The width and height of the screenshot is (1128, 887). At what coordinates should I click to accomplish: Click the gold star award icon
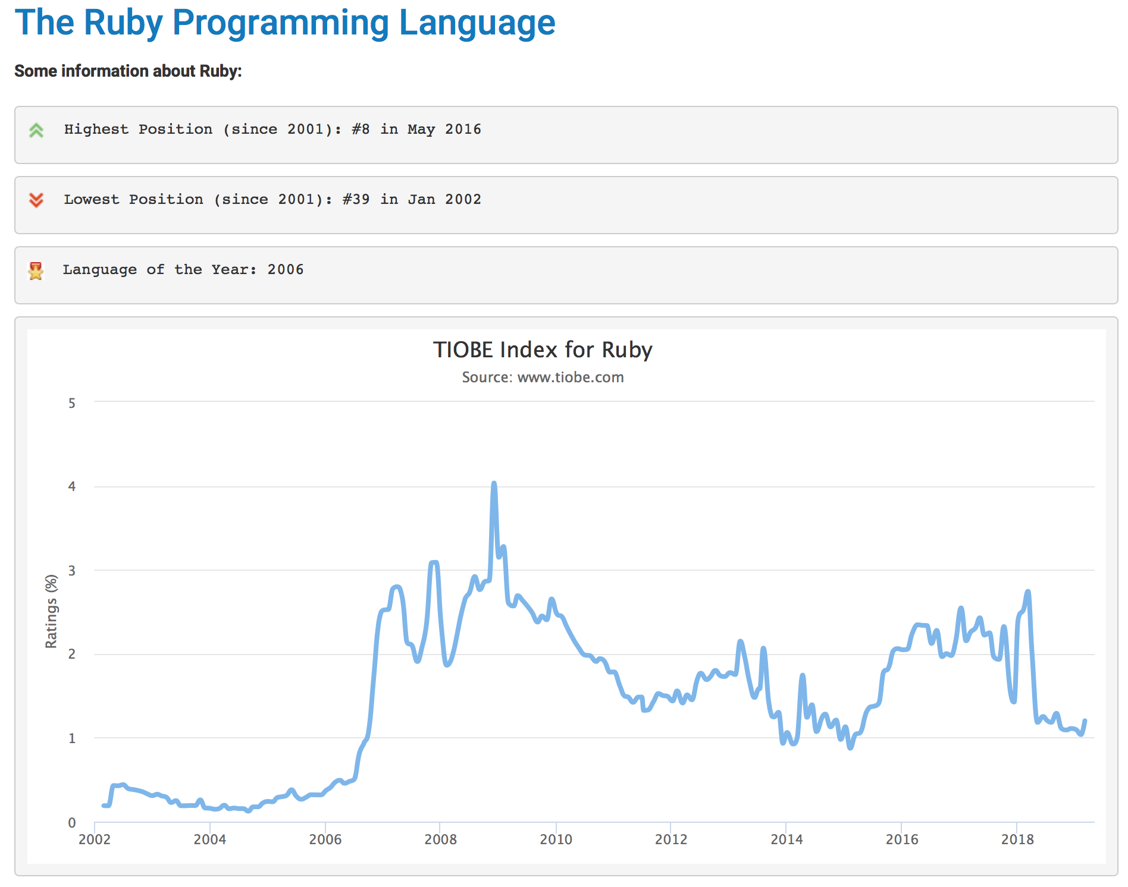point(36,270)
